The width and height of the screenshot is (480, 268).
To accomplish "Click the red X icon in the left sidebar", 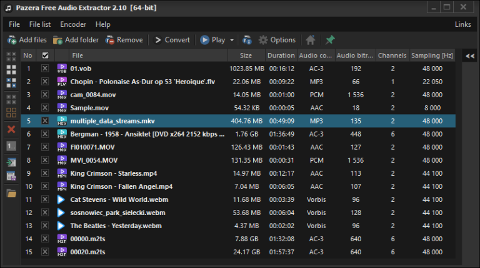I will click(11, 129).
